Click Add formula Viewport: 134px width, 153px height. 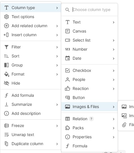pos(31,95)
